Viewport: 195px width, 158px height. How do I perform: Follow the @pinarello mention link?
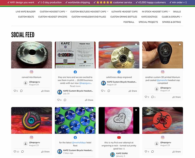[x=162, y=80]
